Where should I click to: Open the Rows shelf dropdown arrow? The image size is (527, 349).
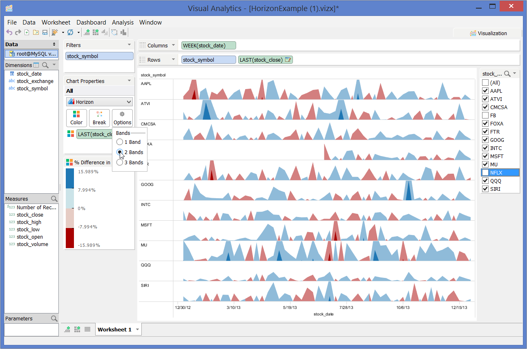[x=173, y=60]
